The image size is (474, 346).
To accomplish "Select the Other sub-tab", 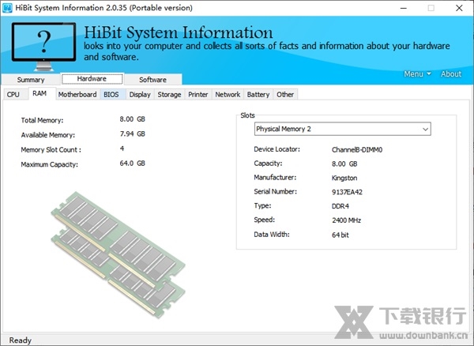I will 285,95.
